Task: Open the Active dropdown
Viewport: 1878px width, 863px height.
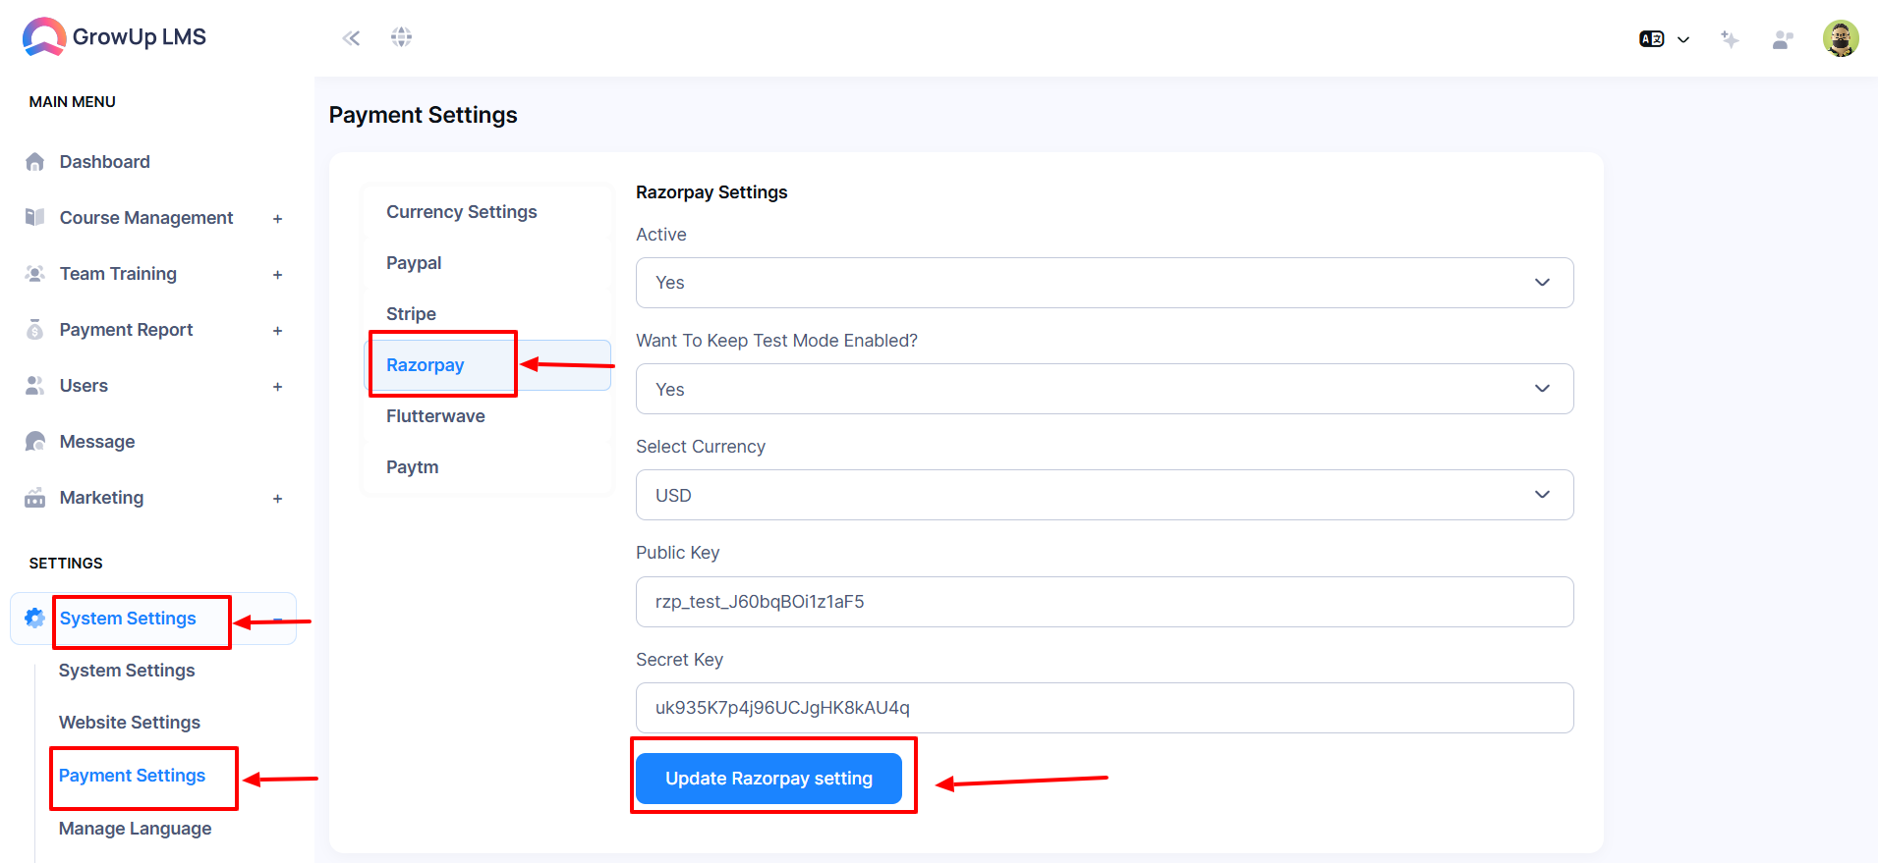Action: [x=1105, y=283]
